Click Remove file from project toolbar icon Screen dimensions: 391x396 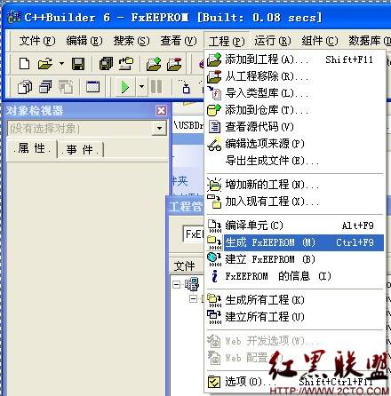(x=174, y=64)
